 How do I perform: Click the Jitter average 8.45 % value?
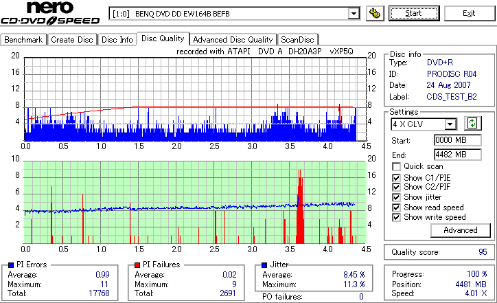click(x=354, y=275)
